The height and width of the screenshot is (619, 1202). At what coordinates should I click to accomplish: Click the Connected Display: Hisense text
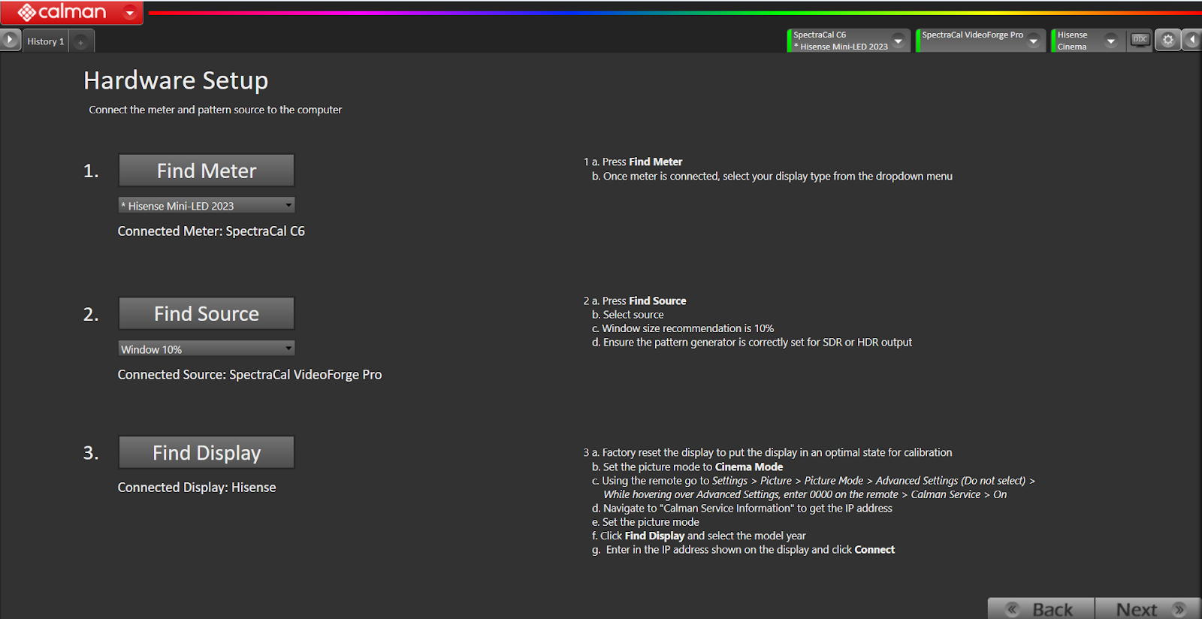click(x=197, y=488)
